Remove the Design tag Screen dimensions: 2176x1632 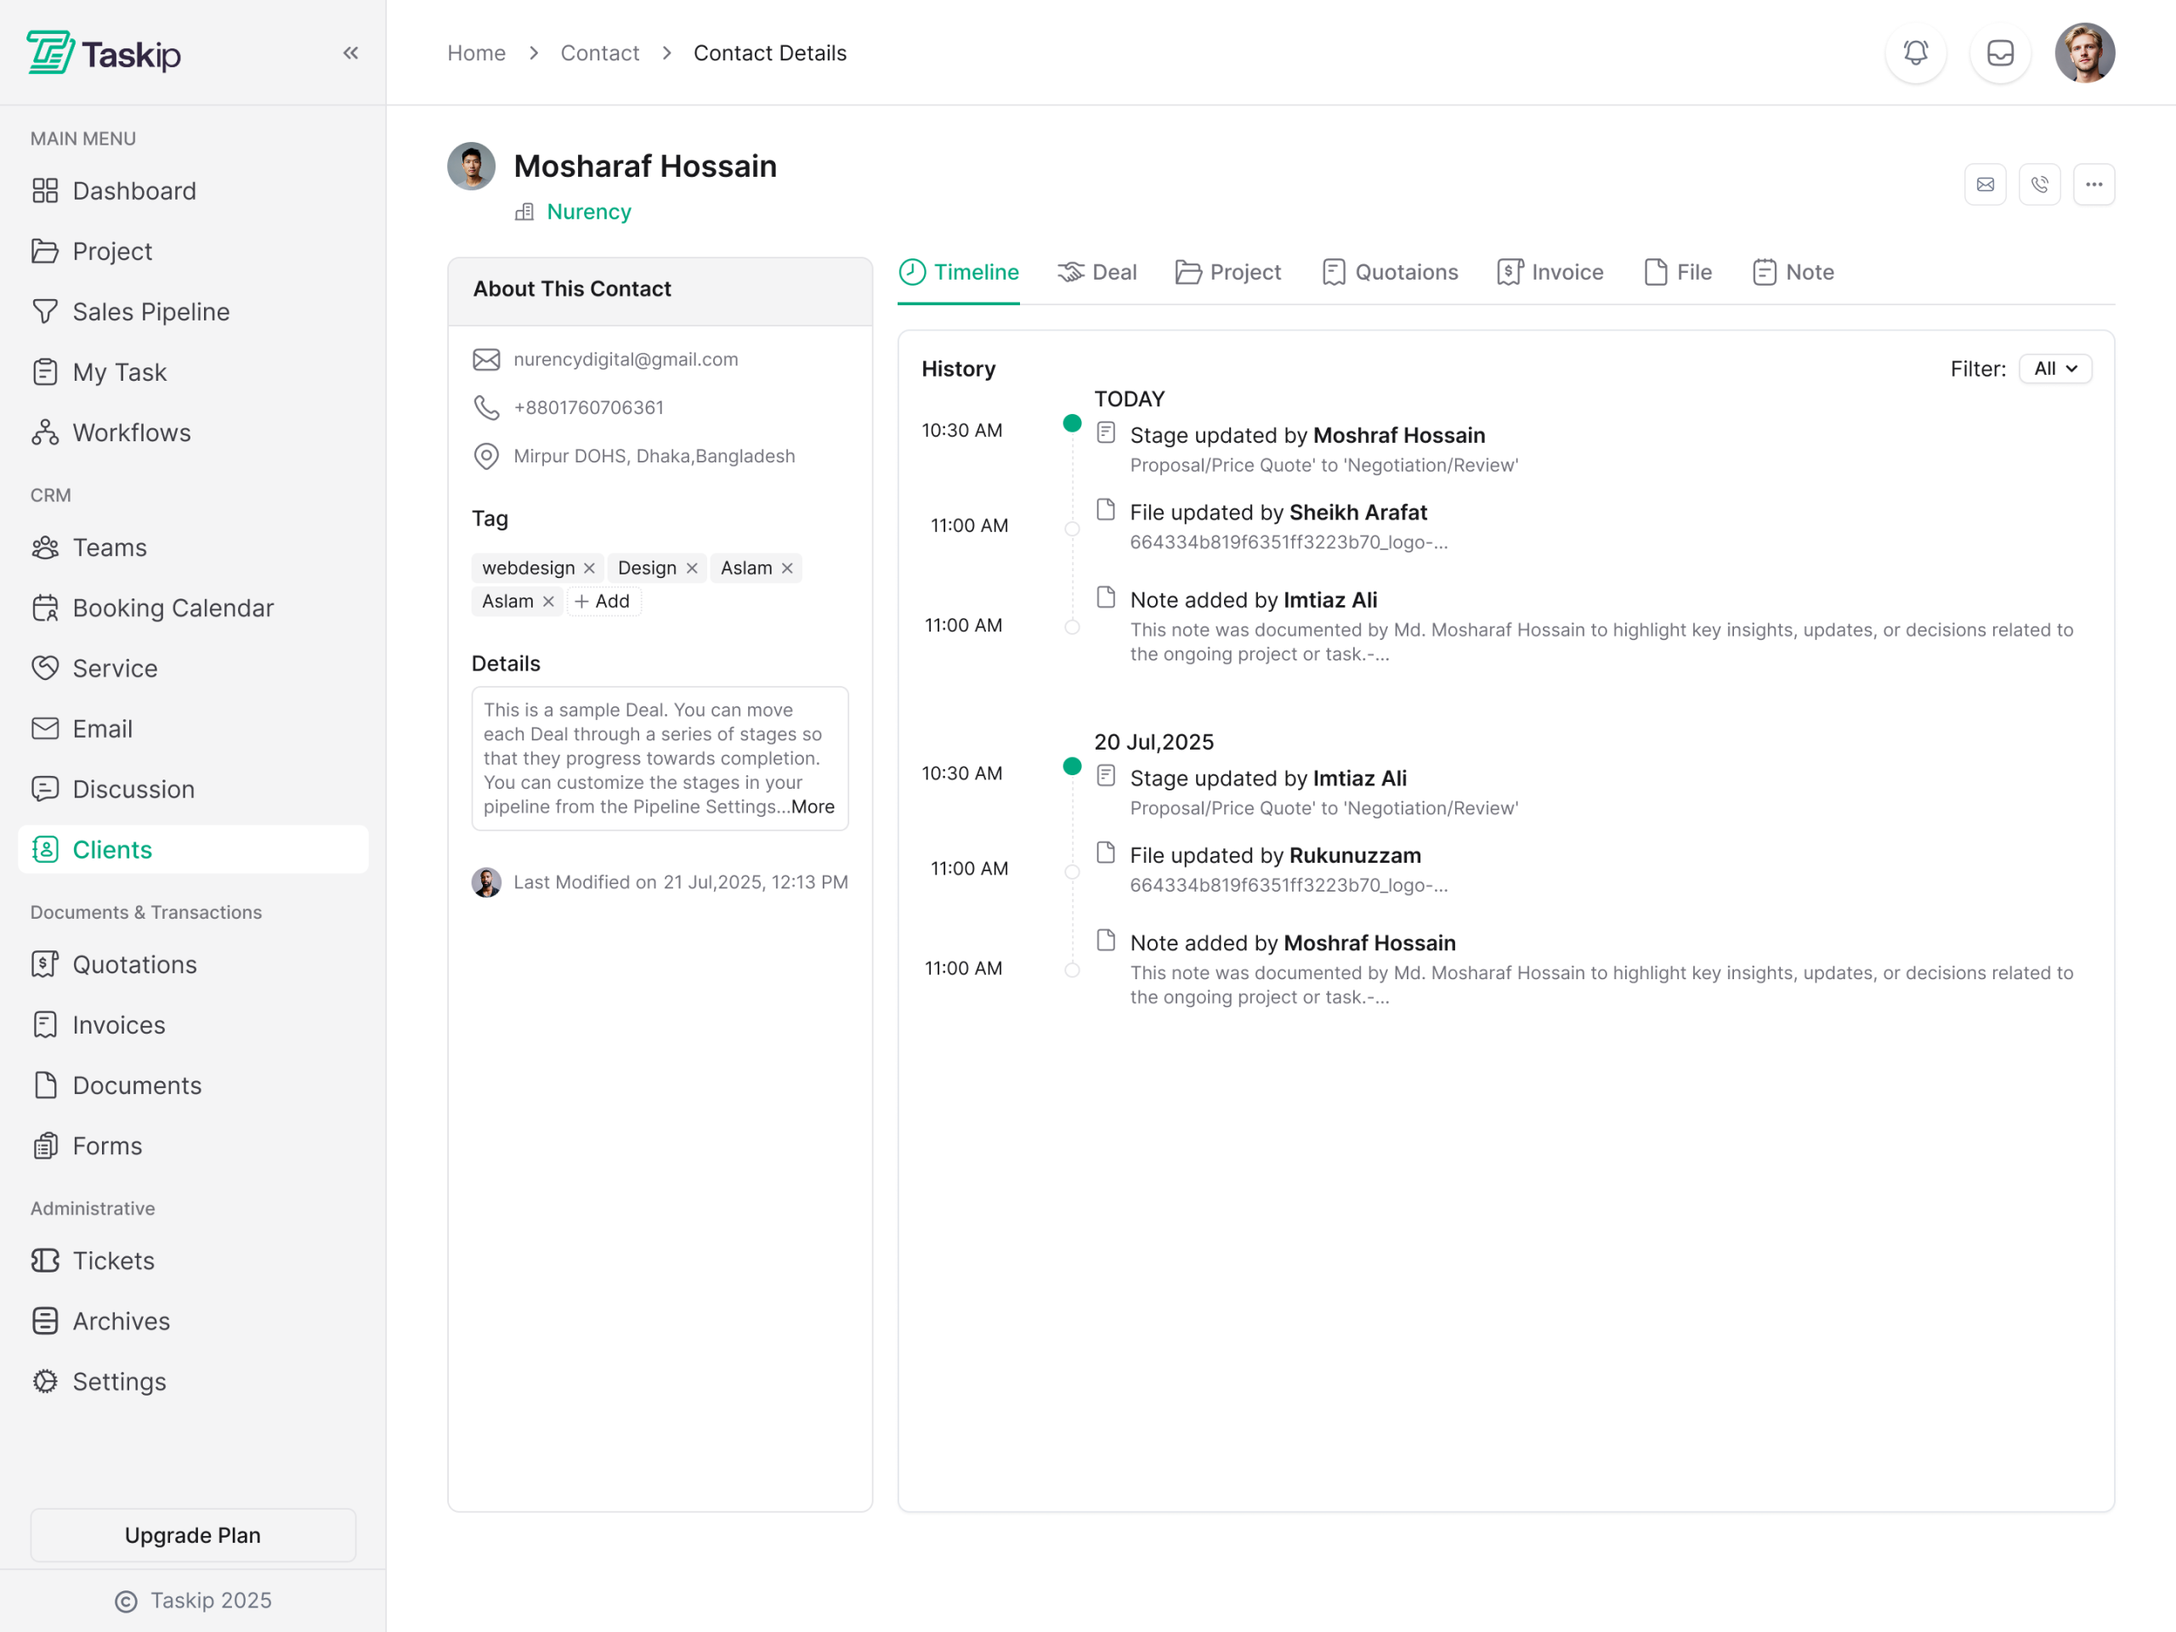pyautogui.click(x=692, y=569)
